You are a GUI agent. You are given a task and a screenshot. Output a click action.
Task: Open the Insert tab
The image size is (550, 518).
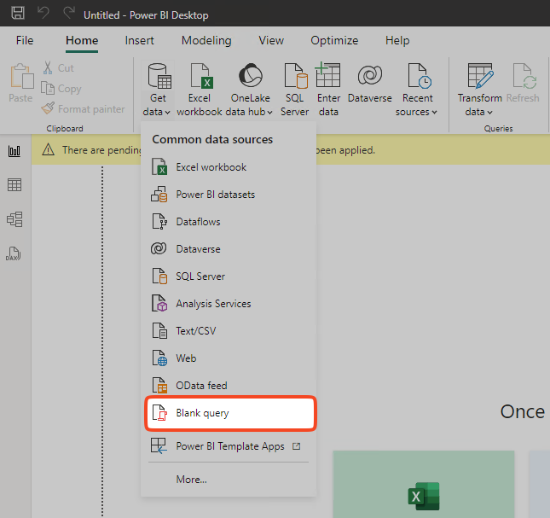point(139,40)
